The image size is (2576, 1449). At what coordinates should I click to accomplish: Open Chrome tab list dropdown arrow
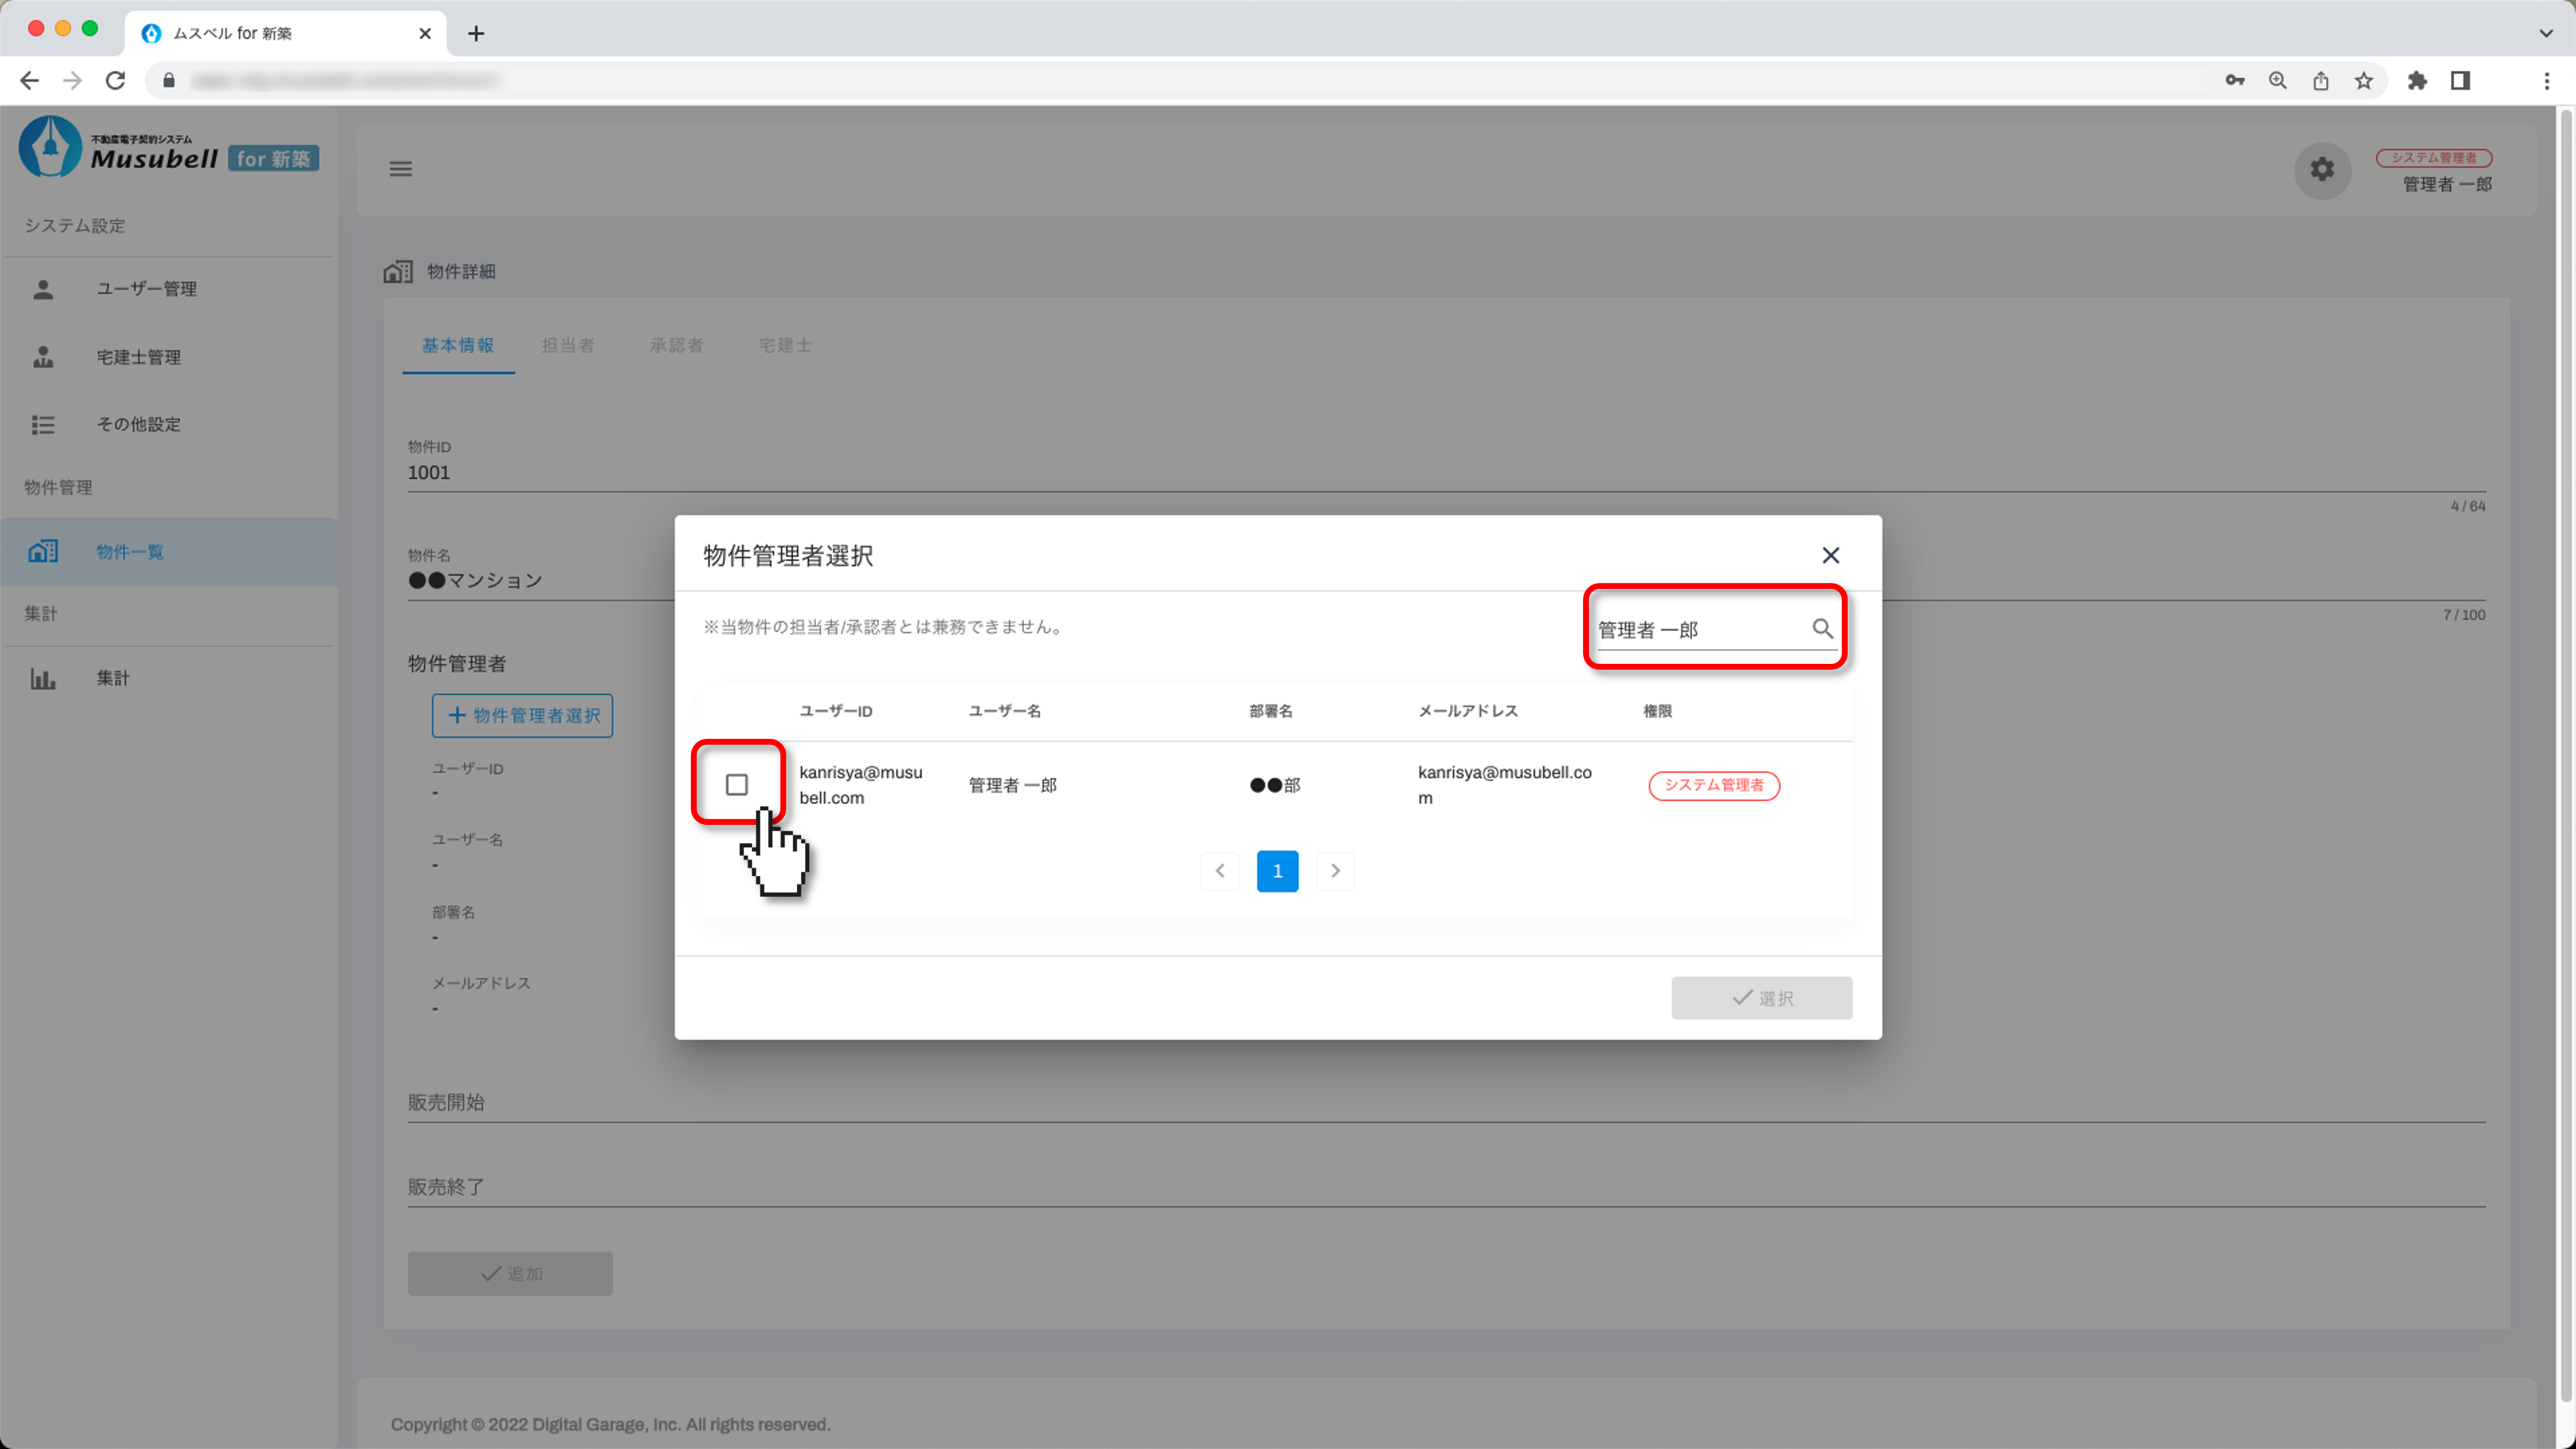click(2546, 33)
